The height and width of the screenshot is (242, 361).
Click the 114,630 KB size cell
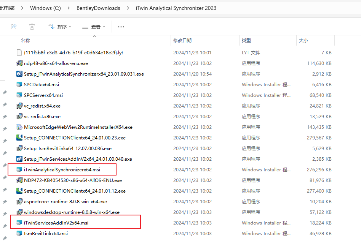pyautogui.click(x=319, y=63)
